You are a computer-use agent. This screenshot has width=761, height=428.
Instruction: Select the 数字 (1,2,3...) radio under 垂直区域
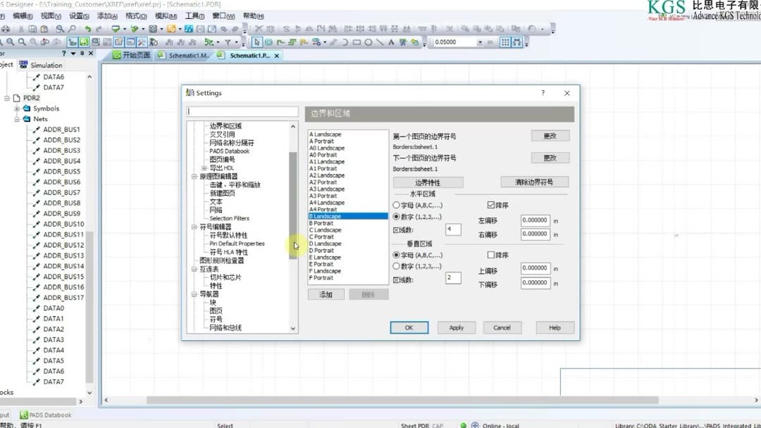click(397, 267)
